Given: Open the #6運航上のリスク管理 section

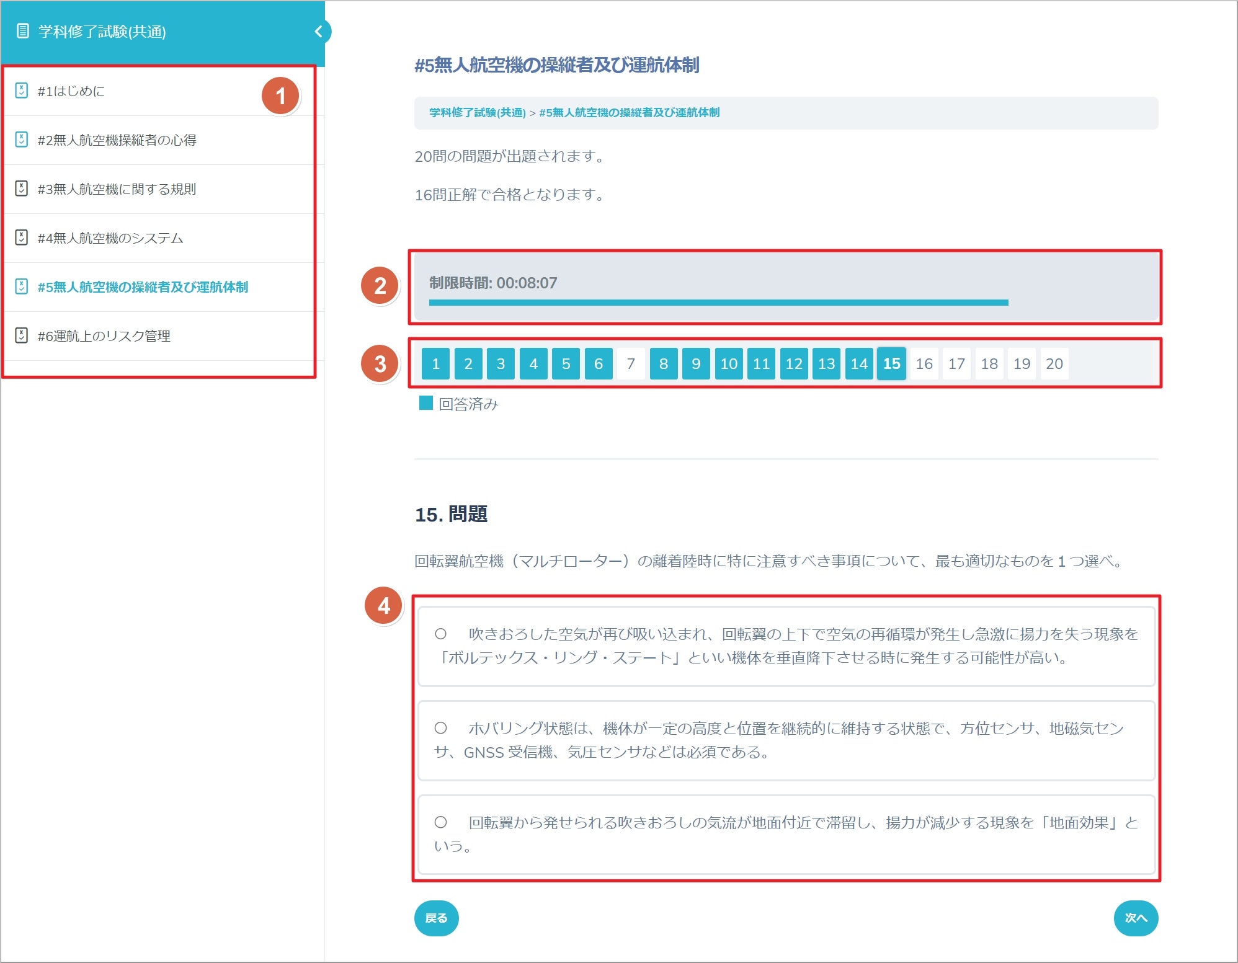Looking at the screenshot, I should pos(104,335).
